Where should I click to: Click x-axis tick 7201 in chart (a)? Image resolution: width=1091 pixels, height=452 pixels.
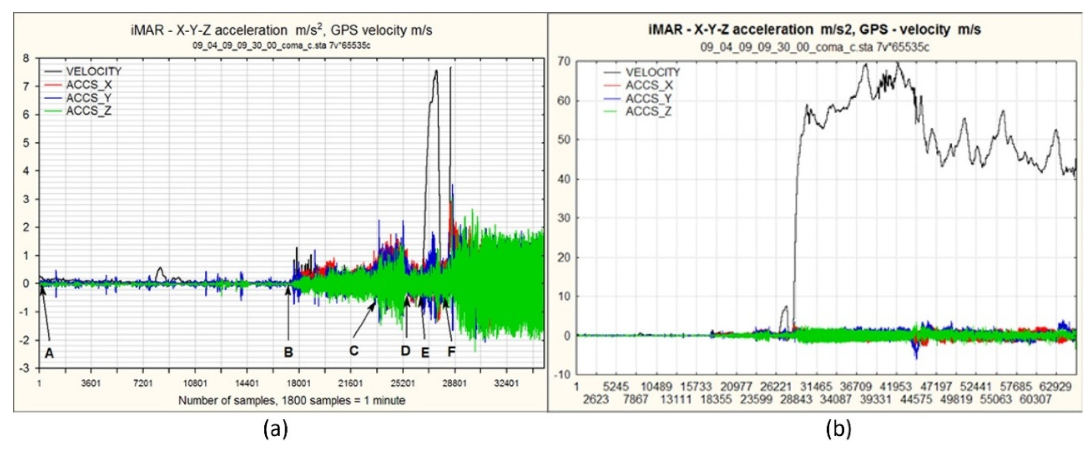click(x=143, y=384)
